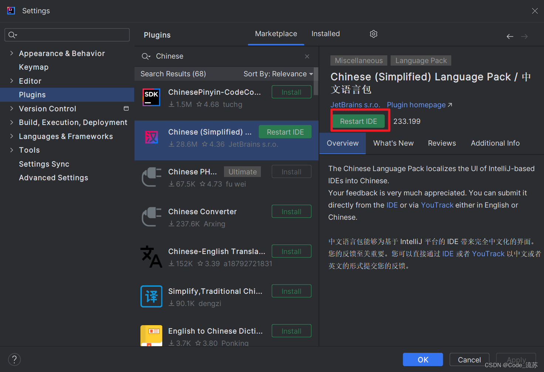
Task: Close the Settings dialog window
Action: tap(535, 11)
